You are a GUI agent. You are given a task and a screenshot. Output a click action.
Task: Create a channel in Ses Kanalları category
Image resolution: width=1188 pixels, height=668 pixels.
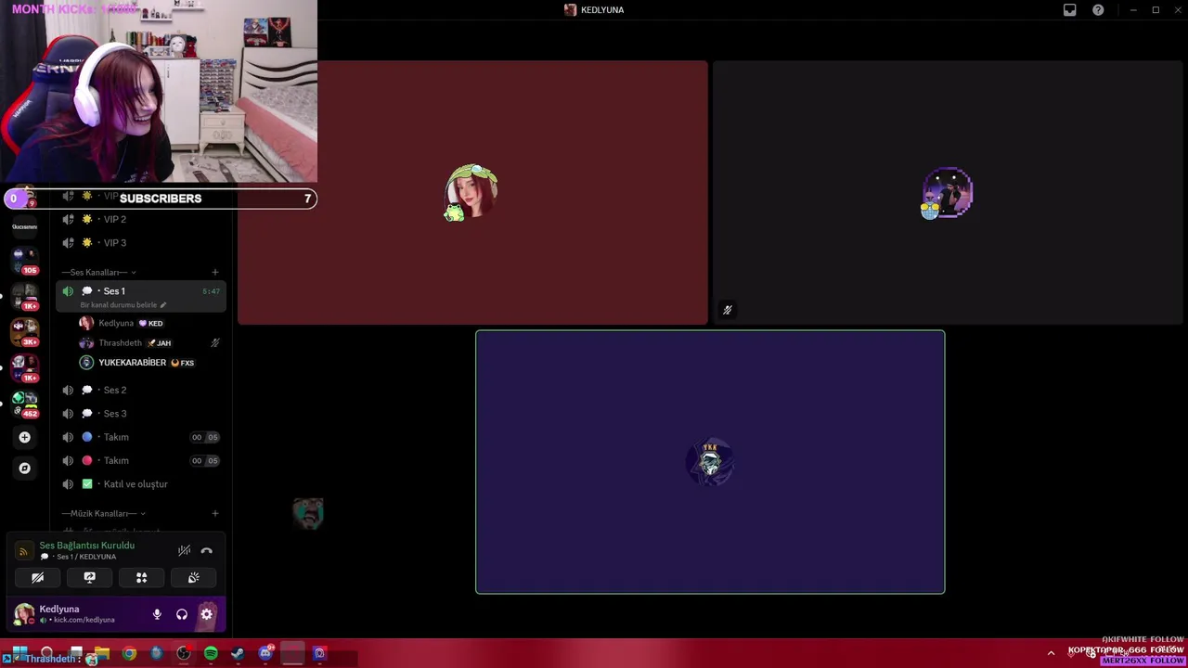215,272
